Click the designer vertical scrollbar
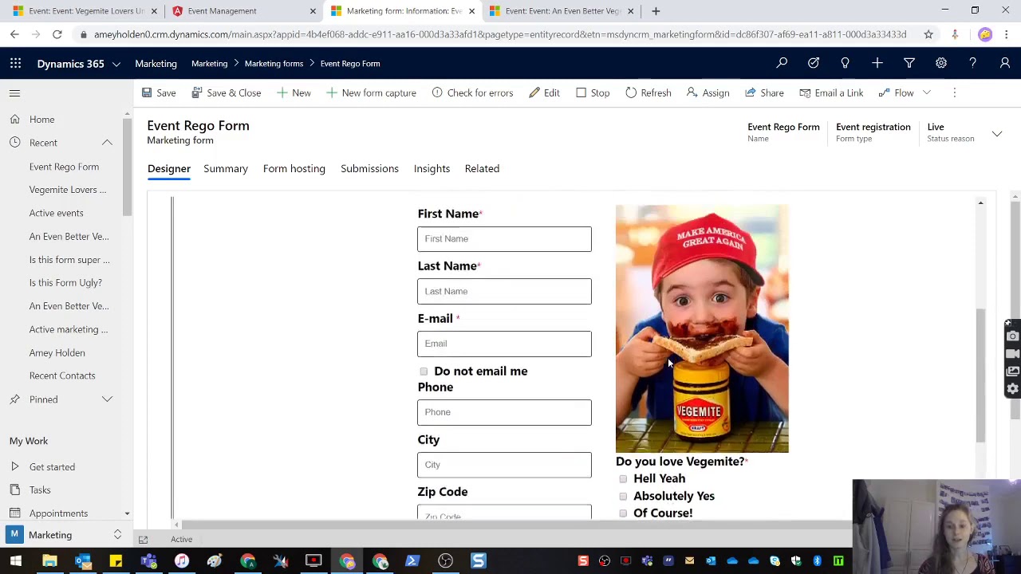Image resolution: width=1021 pixels, height=574 pixels. point(980,375)
